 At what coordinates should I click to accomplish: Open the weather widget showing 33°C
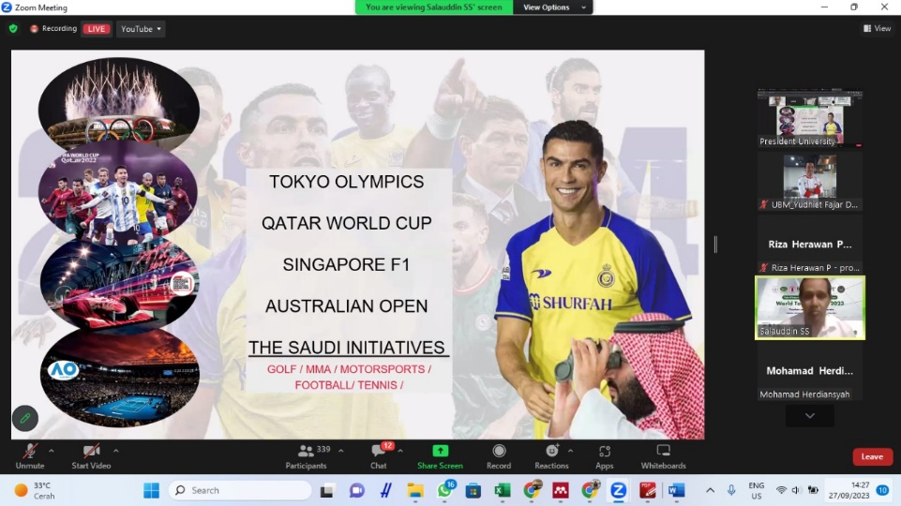tap(35, 490)
